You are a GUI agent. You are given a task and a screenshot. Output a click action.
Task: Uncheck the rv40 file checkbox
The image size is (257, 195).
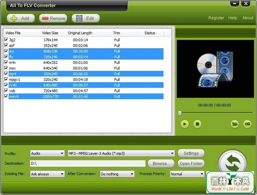6,85
